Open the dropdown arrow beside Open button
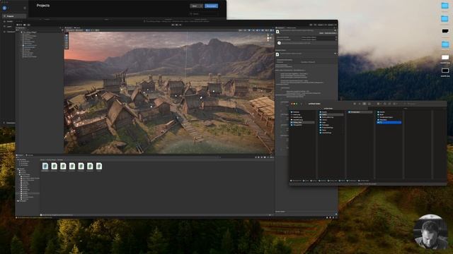This screenshot has width=453, height=254. tap(201, 6)
